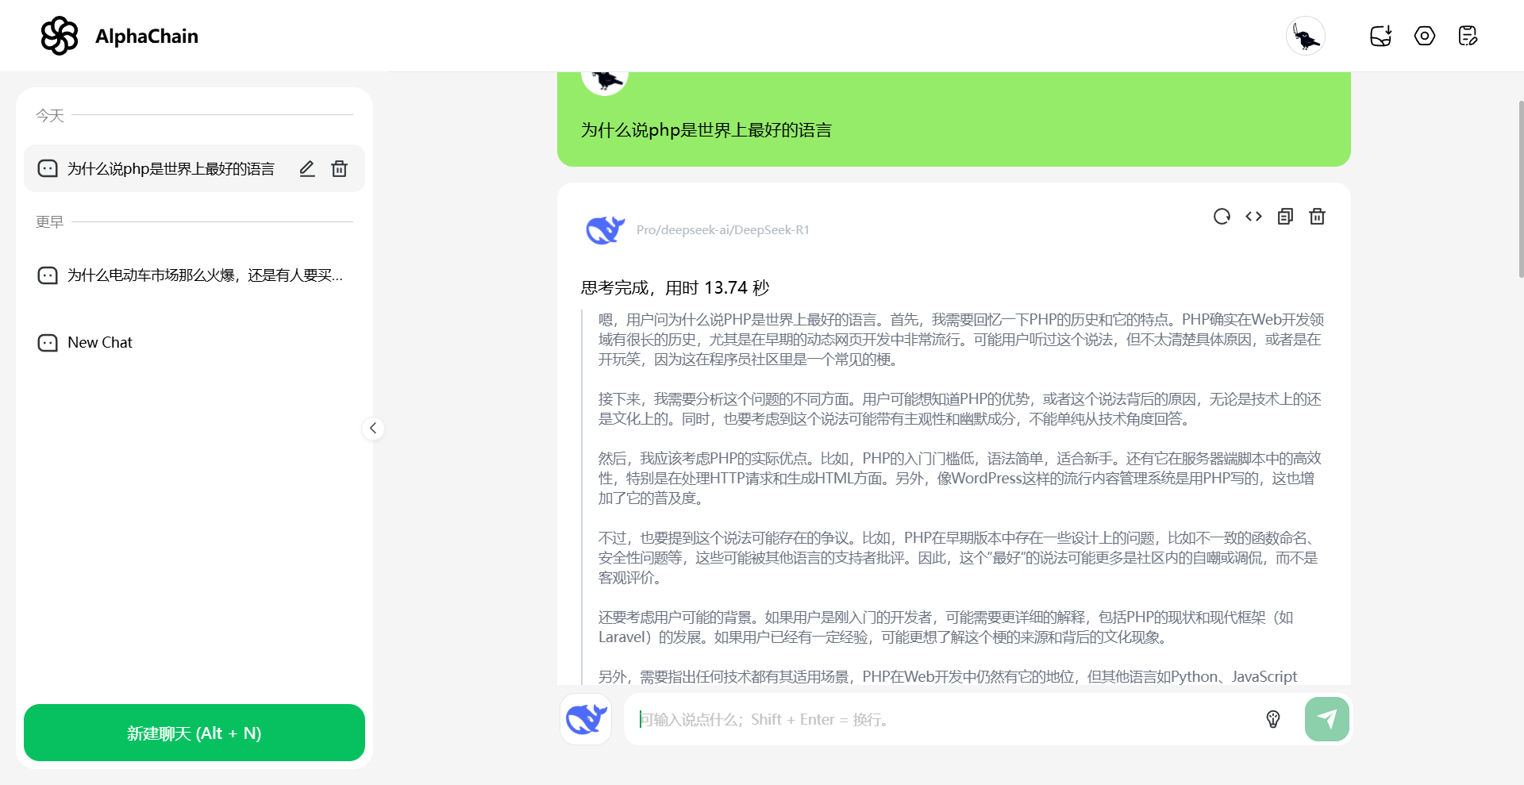Delete the DeepSeek-R1 response message

pos(1318,217)
